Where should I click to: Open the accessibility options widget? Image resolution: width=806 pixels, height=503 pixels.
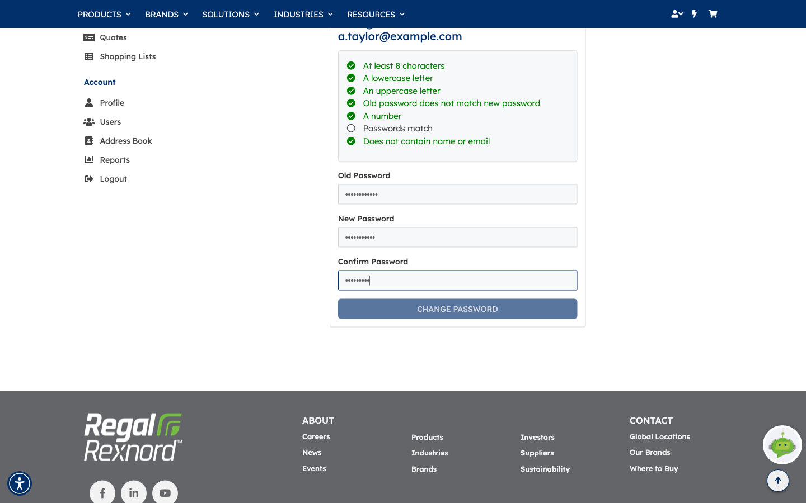(x=20, y=483)
